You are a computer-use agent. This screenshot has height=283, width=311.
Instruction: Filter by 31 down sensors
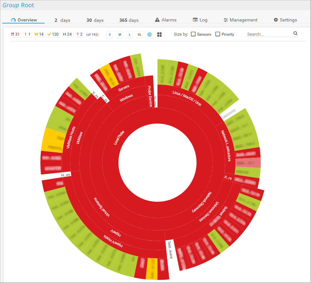(x=16, y=34)
